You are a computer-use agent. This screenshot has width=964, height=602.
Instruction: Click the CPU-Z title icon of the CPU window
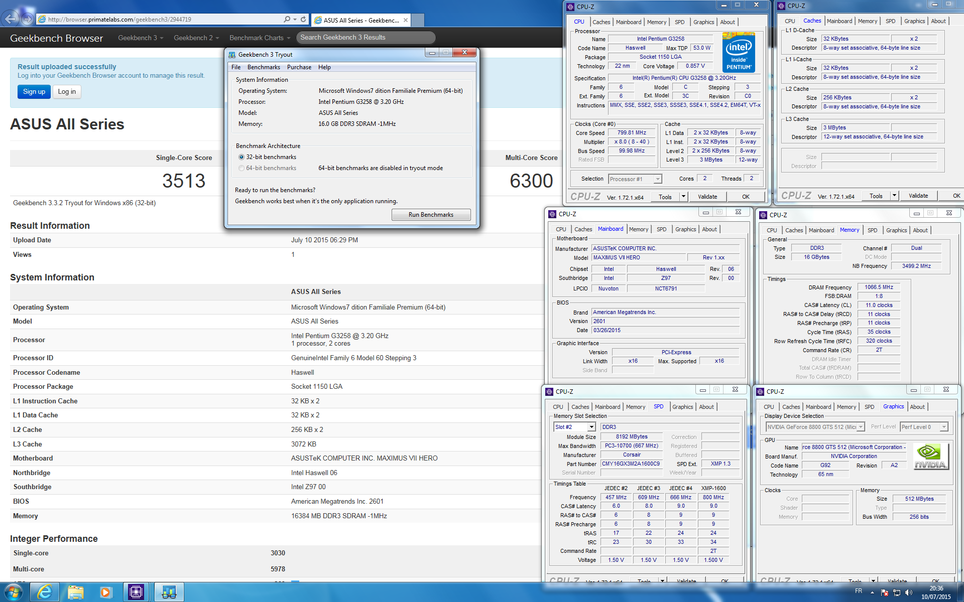pyautogui.click(x=570, y=7)
